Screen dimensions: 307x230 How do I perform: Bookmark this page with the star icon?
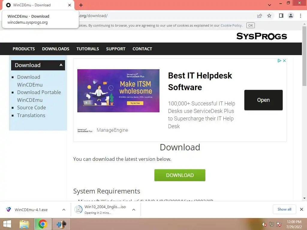click(269, 16)
